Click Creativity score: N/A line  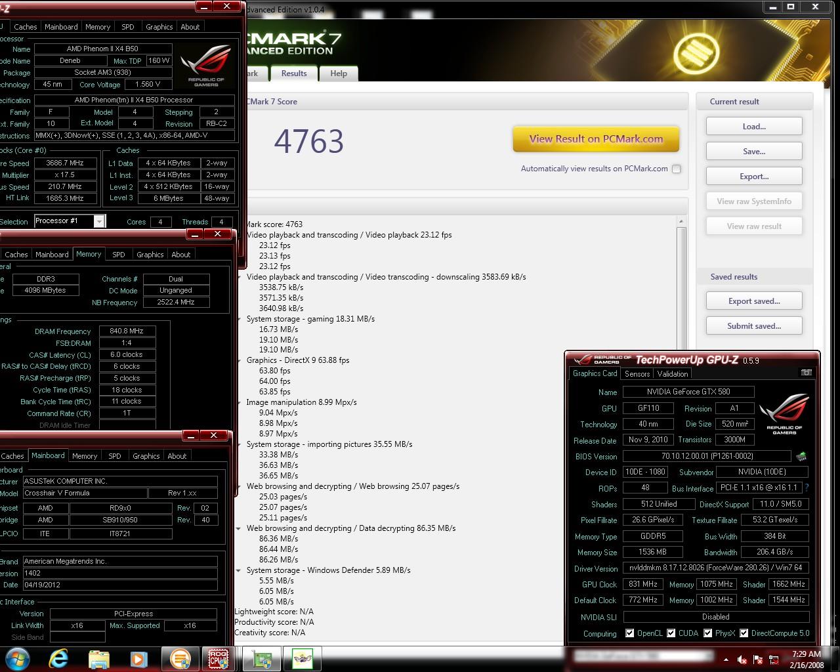click(270, 633)
